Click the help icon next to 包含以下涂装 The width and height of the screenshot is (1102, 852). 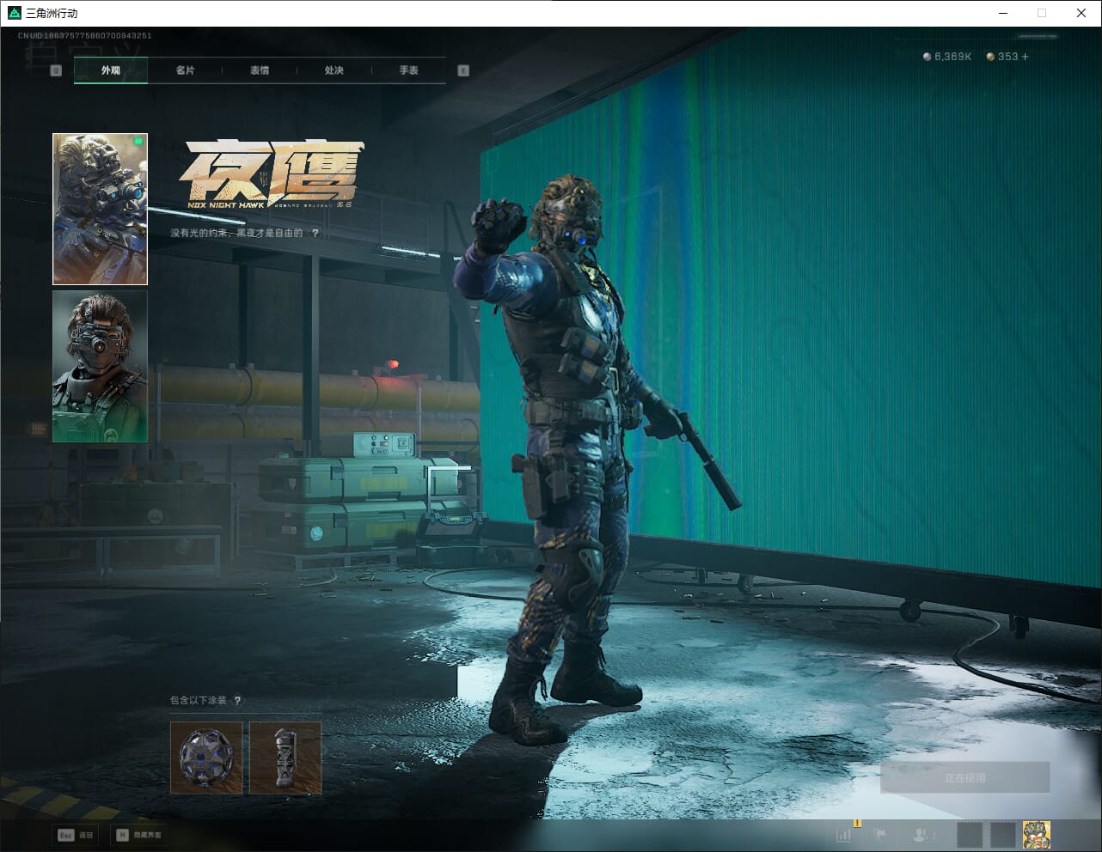pyautogui.click(x=238, y=700)
